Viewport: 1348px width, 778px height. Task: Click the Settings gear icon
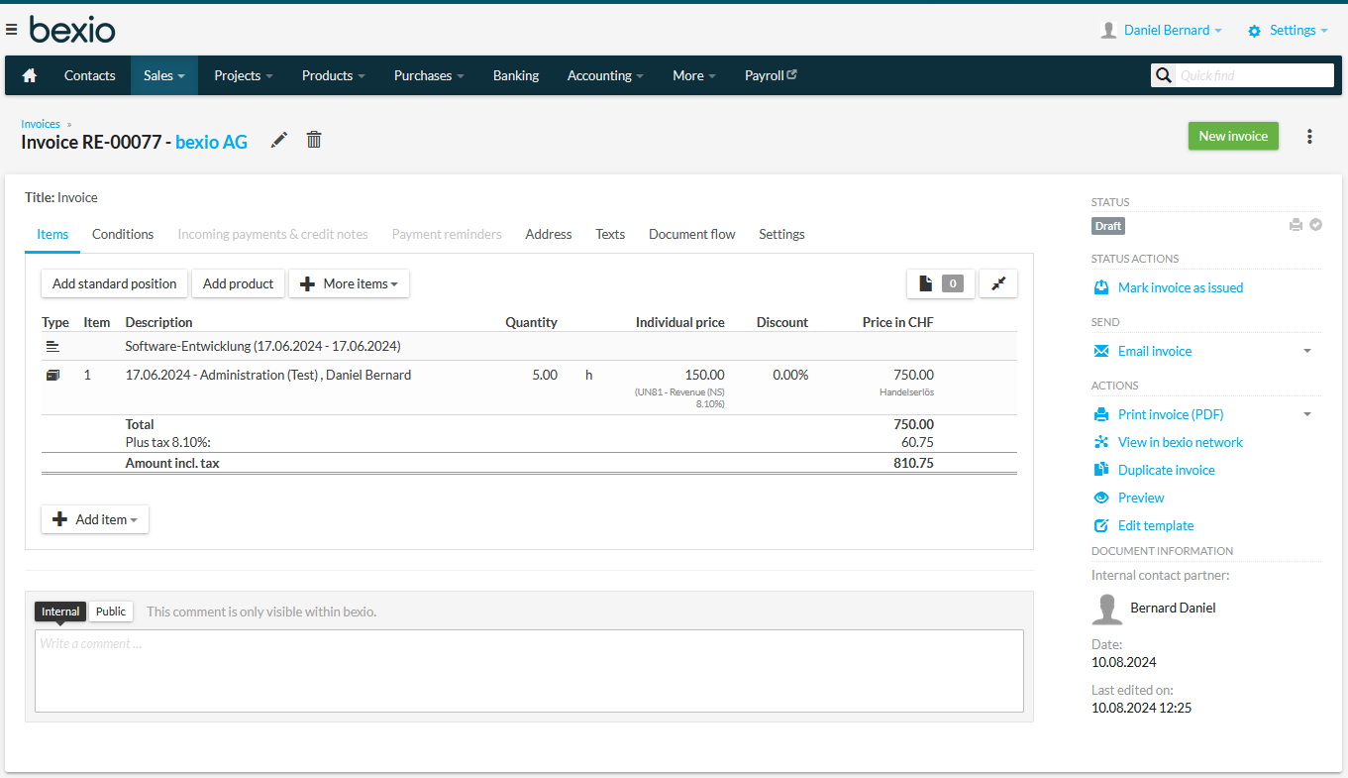click(1254, 31)
